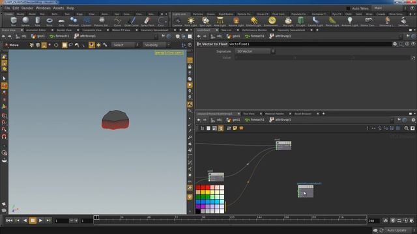Switch to the Render View tab
The height and width of the screenshot is (234, 417).
[x=64, y=31]
